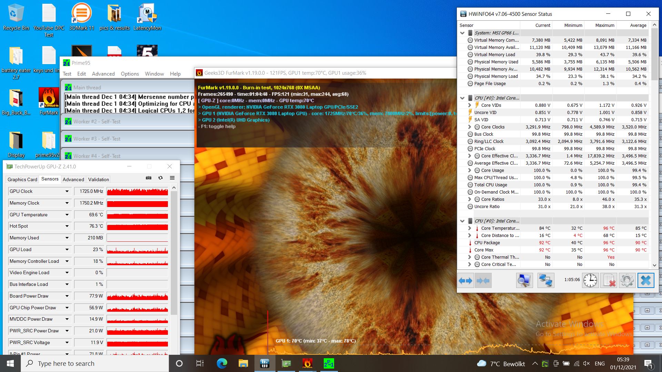
Task: Open GPU Clock sensor dropdown
Action: (67, 192)
